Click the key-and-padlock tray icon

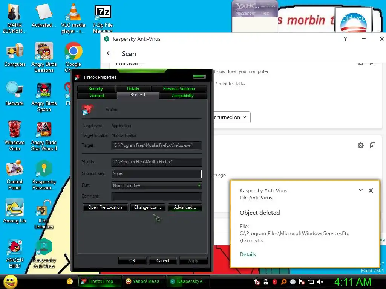click(257, 282)
